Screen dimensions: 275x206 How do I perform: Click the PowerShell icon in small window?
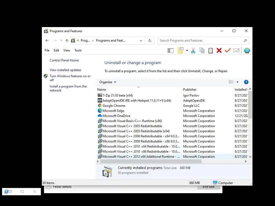click(x=6, y=192)
